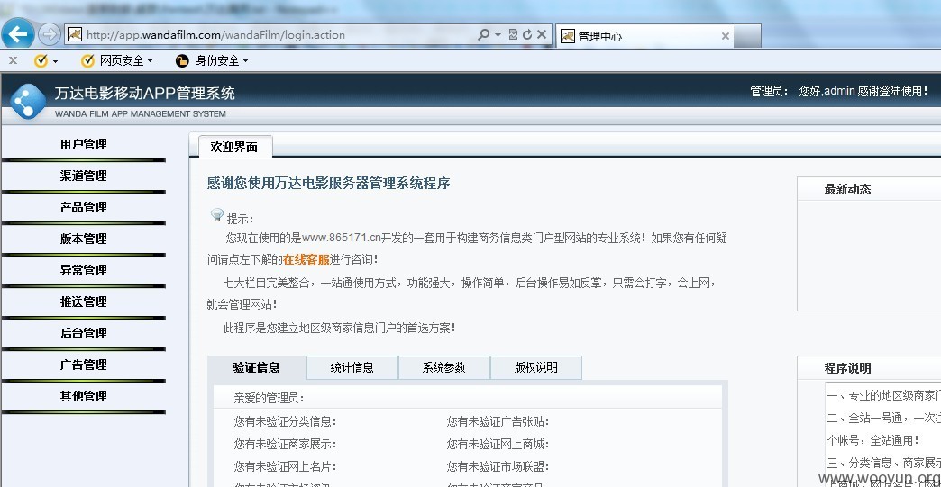Open 异常管理 in the sidebar
Screen dimensions: 941x487
pos(84,270)
